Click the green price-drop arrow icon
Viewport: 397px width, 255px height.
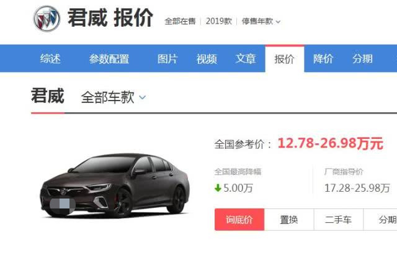tap(218, 188)
